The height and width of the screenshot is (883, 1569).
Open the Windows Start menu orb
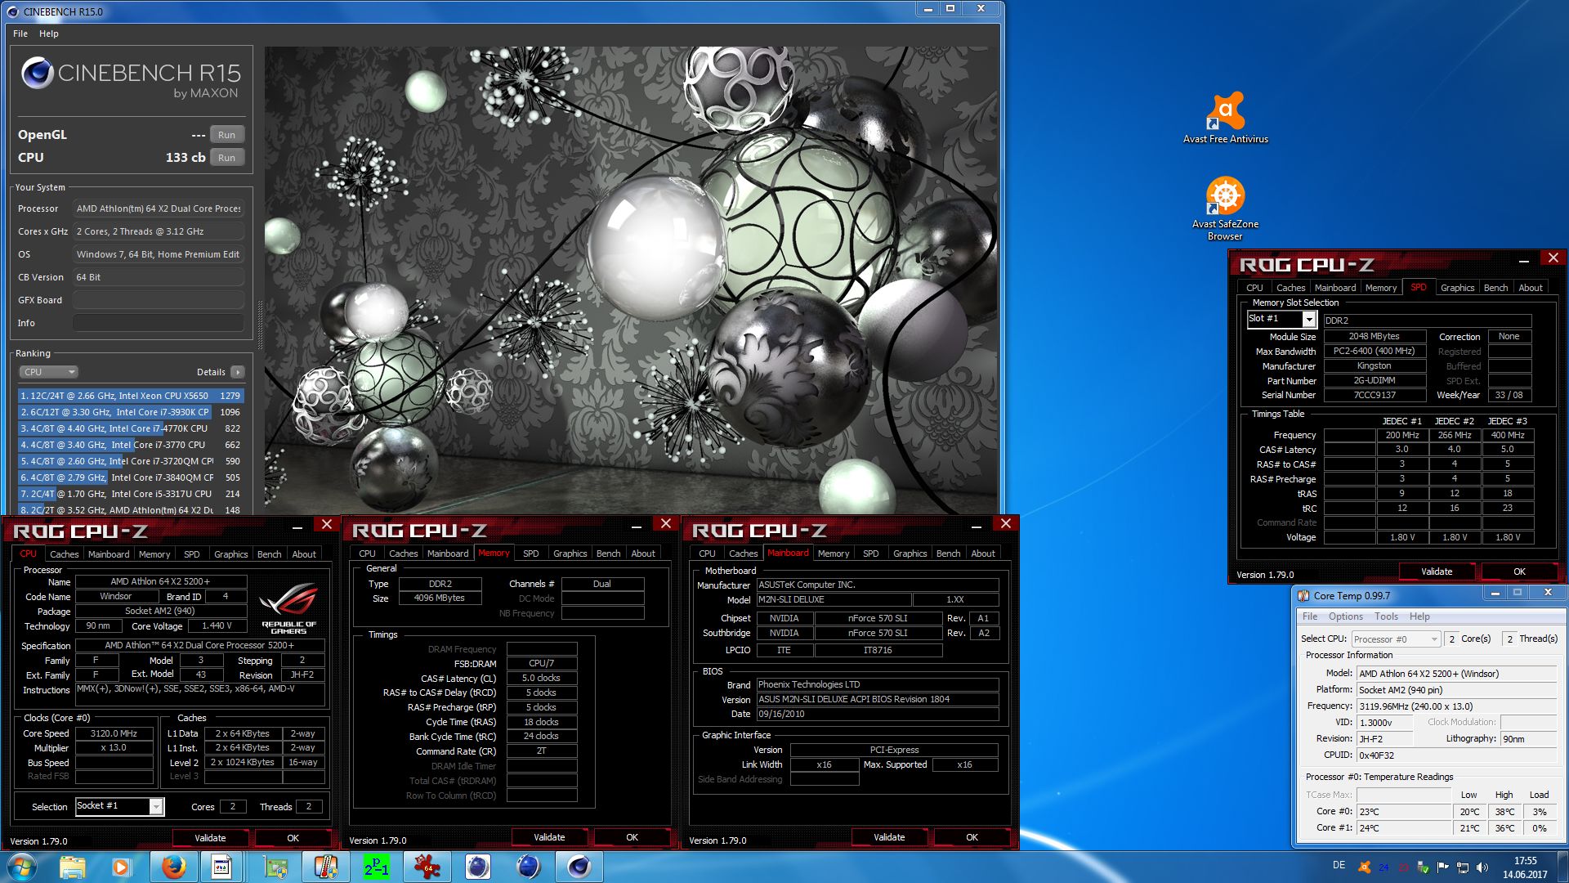pos(21,867)
